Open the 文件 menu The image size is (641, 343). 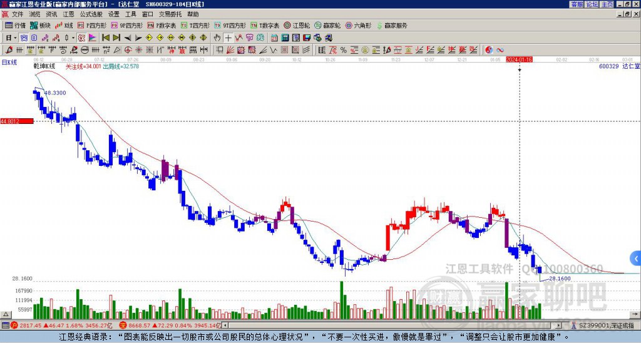coord(17,14)
